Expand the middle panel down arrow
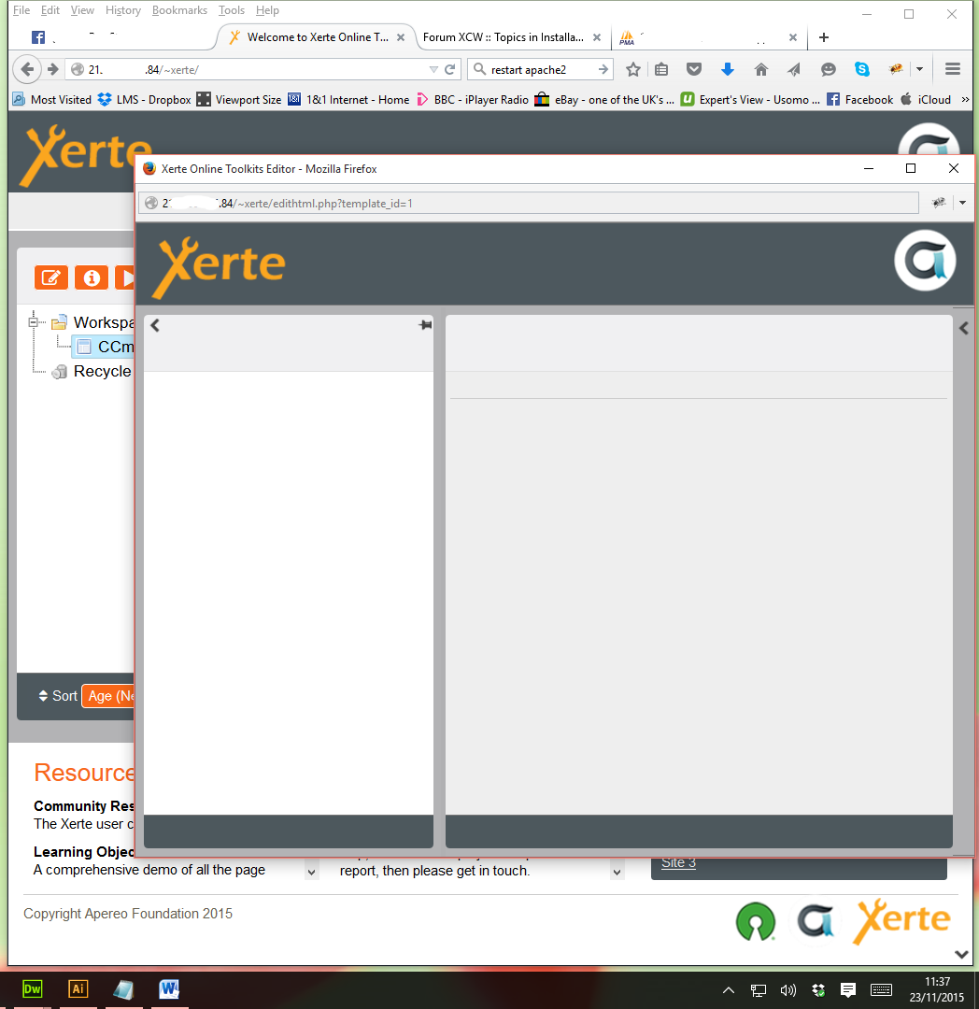The image size is (979, 1009). pos(617,873)
